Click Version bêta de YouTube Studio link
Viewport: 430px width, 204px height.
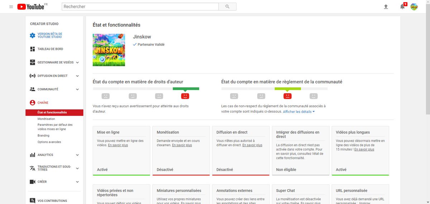point(50,35)
